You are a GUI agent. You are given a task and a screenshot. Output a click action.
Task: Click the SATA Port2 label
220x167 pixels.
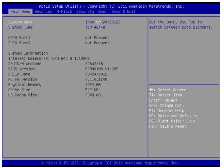click(x=19, y=43)
